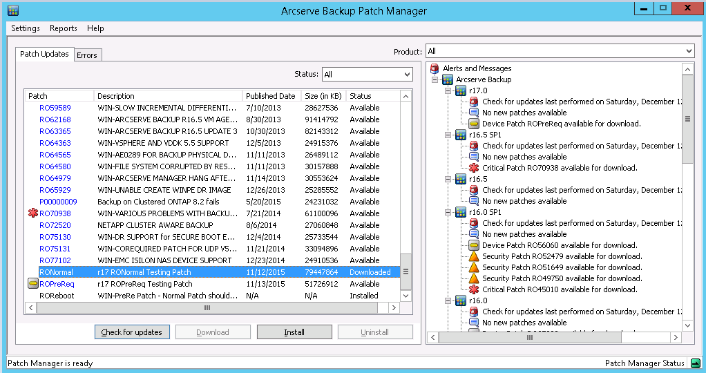Screen dimensions: 706x373
Task: Switch to the Errors tab
Action: (87, 55)
